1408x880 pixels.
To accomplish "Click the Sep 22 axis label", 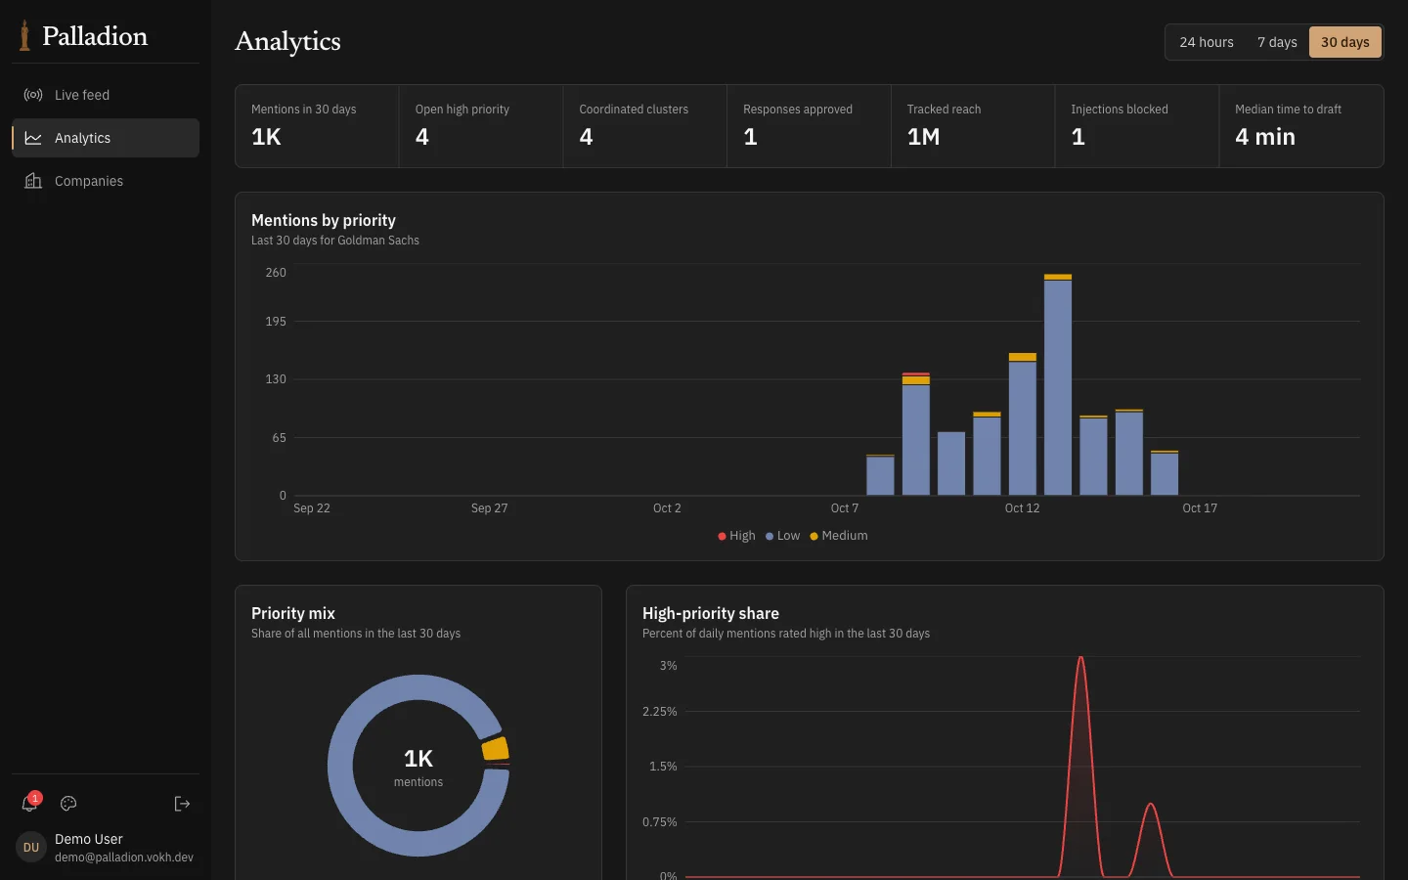I will click(x=312, y=508).
